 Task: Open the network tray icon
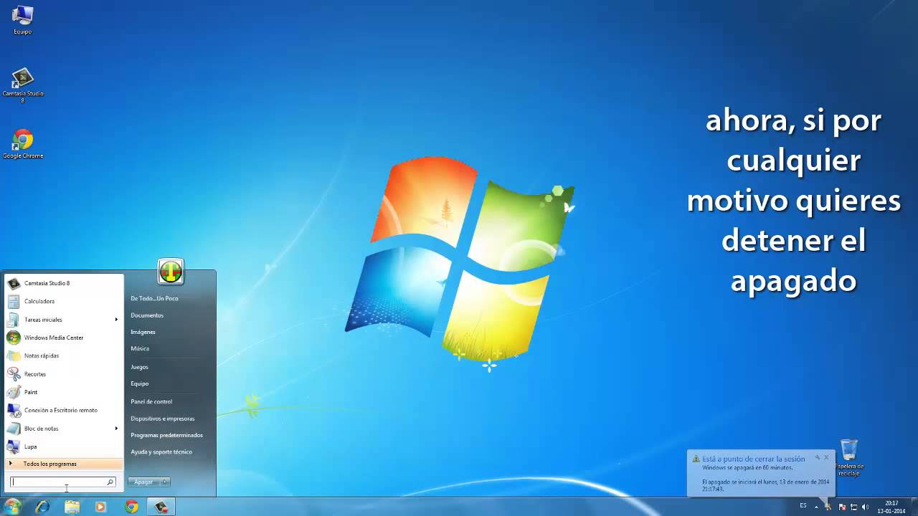[854, 507]
